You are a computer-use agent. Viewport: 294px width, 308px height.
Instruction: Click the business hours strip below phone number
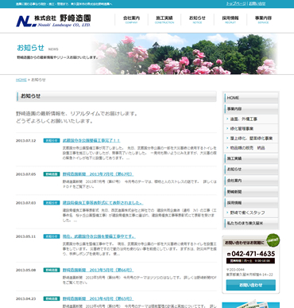pyautogui.click(x=250, y=261)
